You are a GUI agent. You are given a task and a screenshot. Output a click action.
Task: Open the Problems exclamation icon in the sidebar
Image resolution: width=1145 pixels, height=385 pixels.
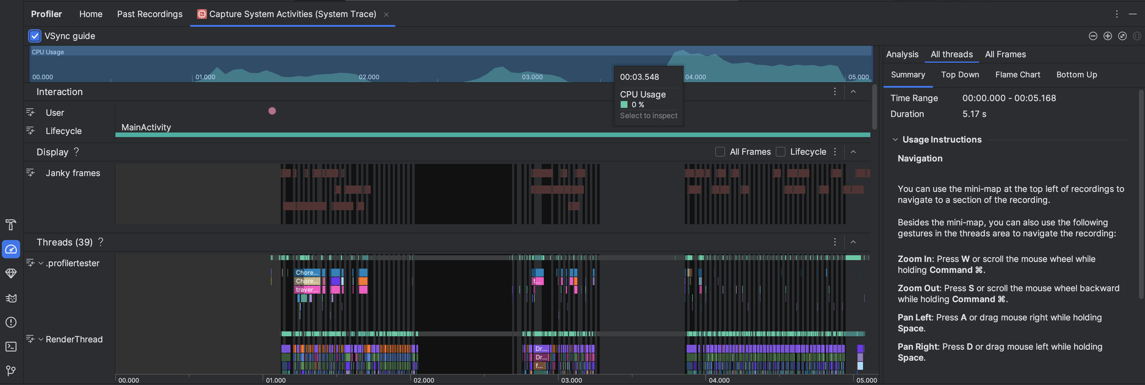click(x=11, y=323)
